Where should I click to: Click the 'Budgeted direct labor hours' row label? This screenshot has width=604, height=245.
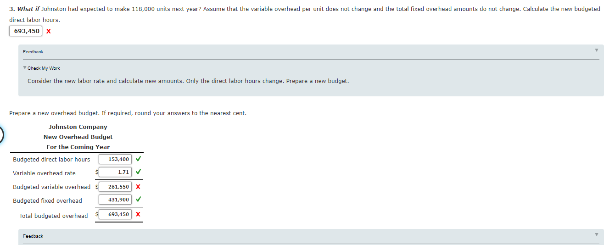pyautogui.click(x=51, y=160)
